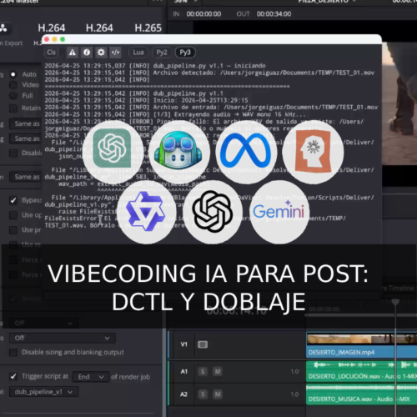Click the Cls clear button in the console
417x417 pixels.
pos(51,53)
